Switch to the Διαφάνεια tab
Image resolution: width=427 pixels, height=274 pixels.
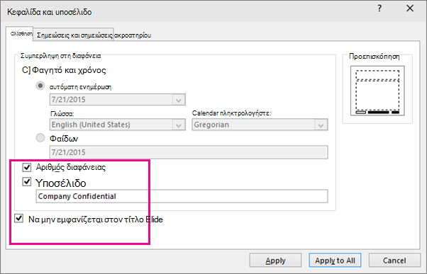tap(19, 34)
